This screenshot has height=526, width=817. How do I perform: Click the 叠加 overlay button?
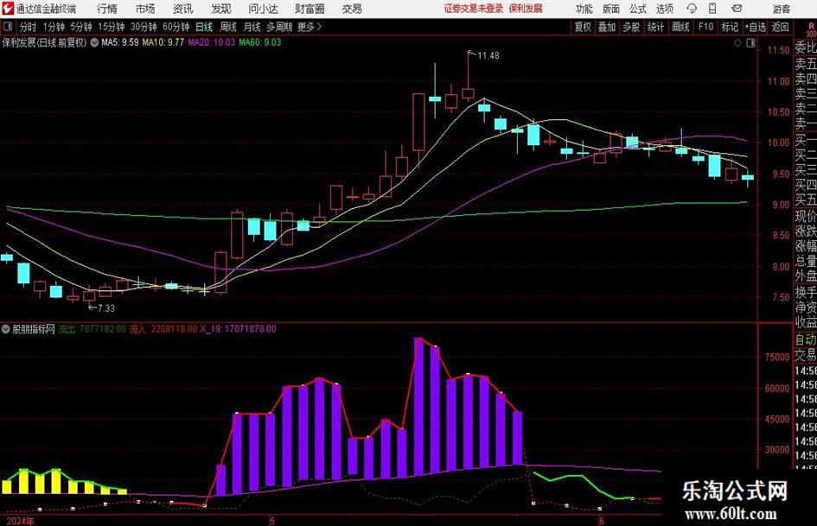[607, 27]
